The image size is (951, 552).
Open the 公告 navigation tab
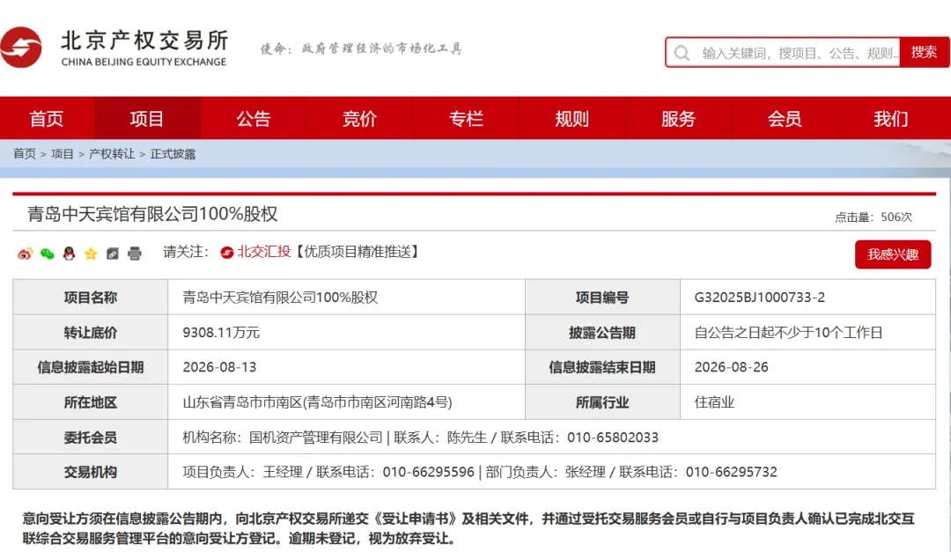254,118
